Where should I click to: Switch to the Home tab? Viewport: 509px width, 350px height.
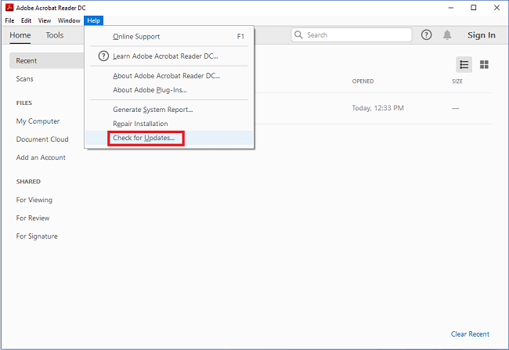pyautogui.click(x=20, y=35)
